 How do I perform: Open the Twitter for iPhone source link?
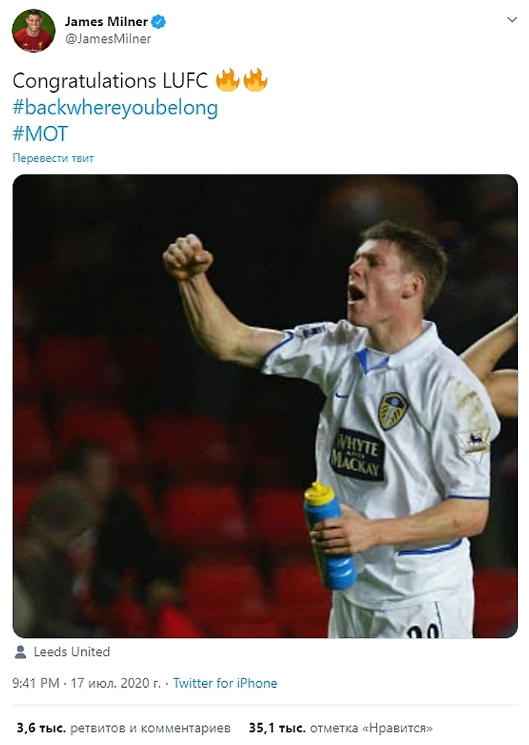coord(225,683)
